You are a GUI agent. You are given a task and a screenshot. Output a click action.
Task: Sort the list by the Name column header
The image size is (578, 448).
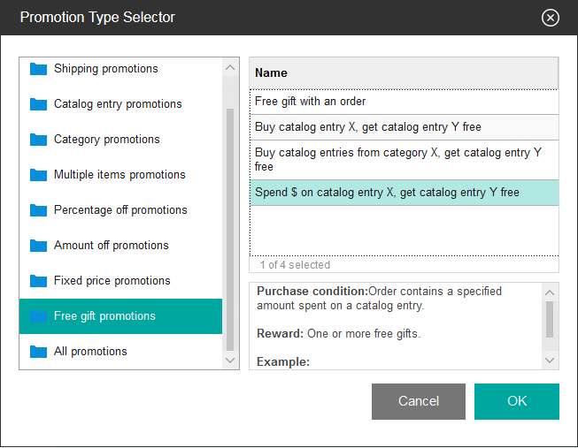[x=403, y=73]
